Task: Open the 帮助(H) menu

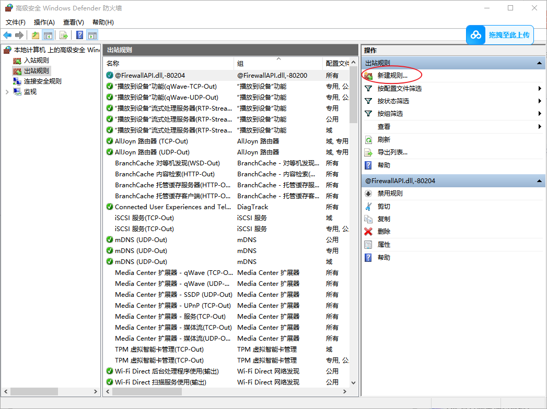Action: [x=103, y=22]
